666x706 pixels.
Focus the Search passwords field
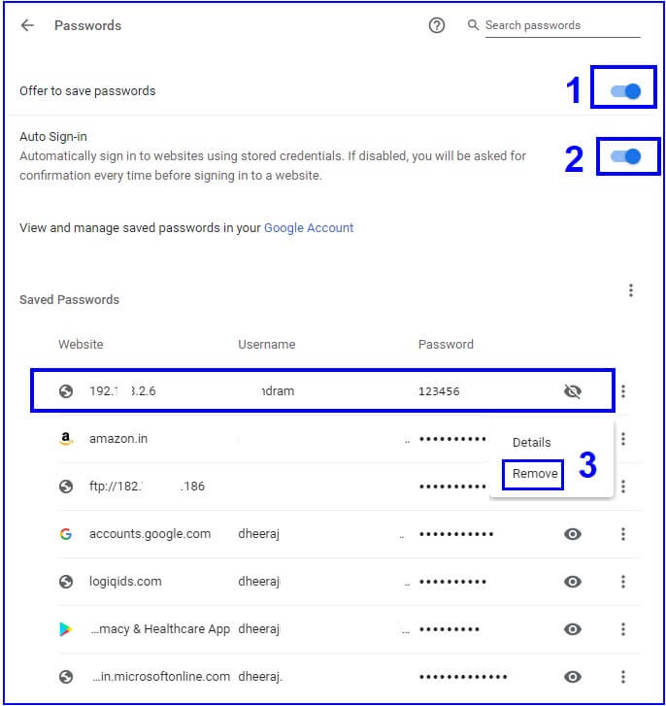click(562, 25)
